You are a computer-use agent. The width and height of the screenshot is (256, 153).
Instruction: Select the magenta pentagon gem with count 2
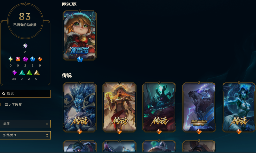point(25,59)
